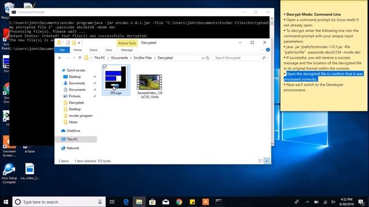Open Desktop pinned under Quick access
This screenshot has width=369, height=207.
click(x=74, y=76)
